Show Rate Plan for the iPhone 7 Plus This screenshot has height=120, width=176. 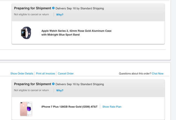pos(112,107)
